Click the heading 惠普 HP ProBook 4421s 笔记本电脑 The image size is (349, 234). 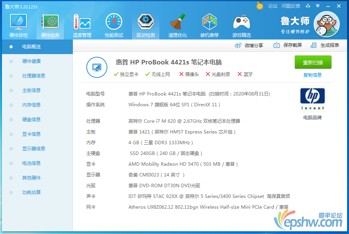168,63
